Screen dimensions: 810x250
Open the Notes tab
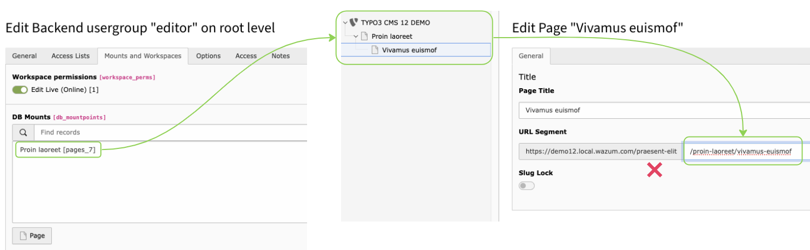tap(281, 56)
